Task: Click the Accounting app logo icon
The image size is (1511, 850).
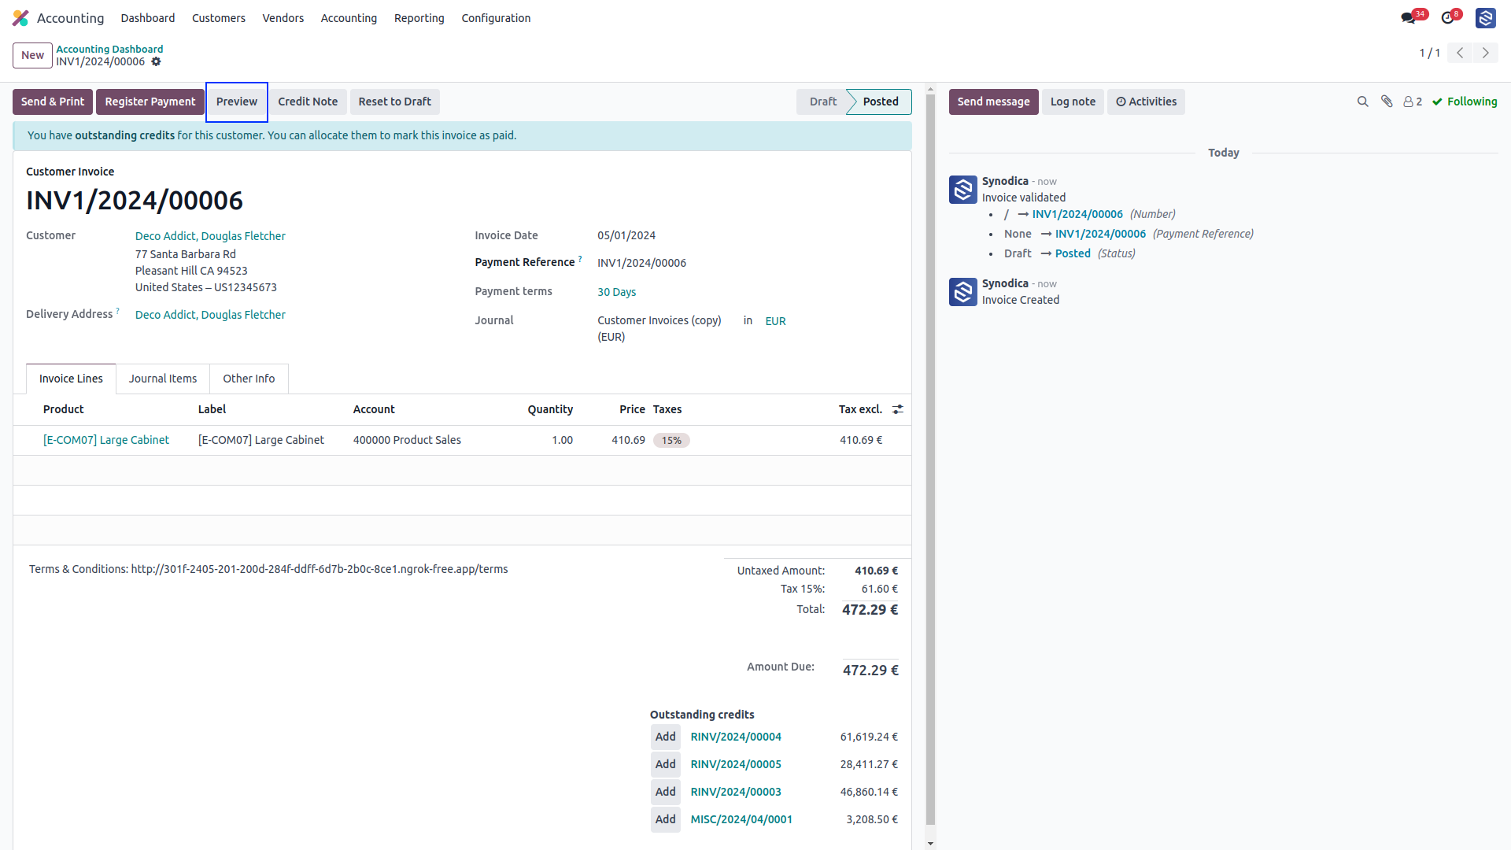Action: click(x=20, y=18)
